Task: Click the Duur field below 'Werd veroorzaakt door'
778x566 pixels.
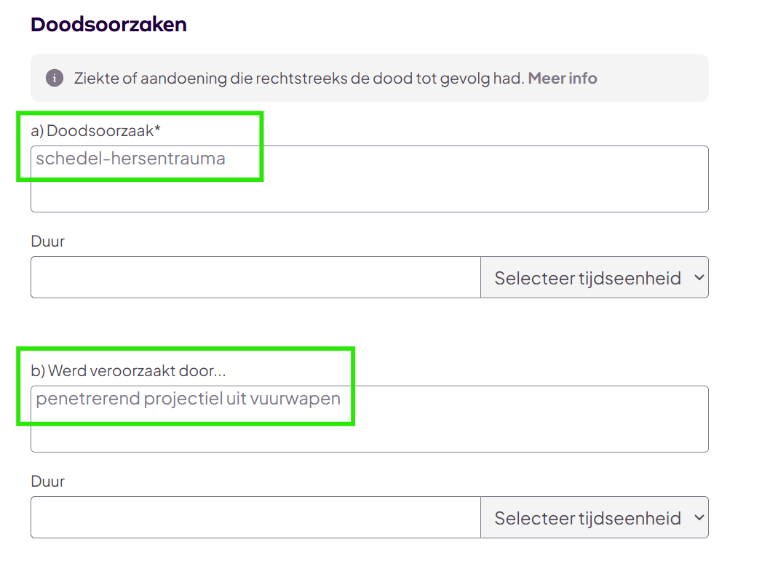Action: [255, 517]
